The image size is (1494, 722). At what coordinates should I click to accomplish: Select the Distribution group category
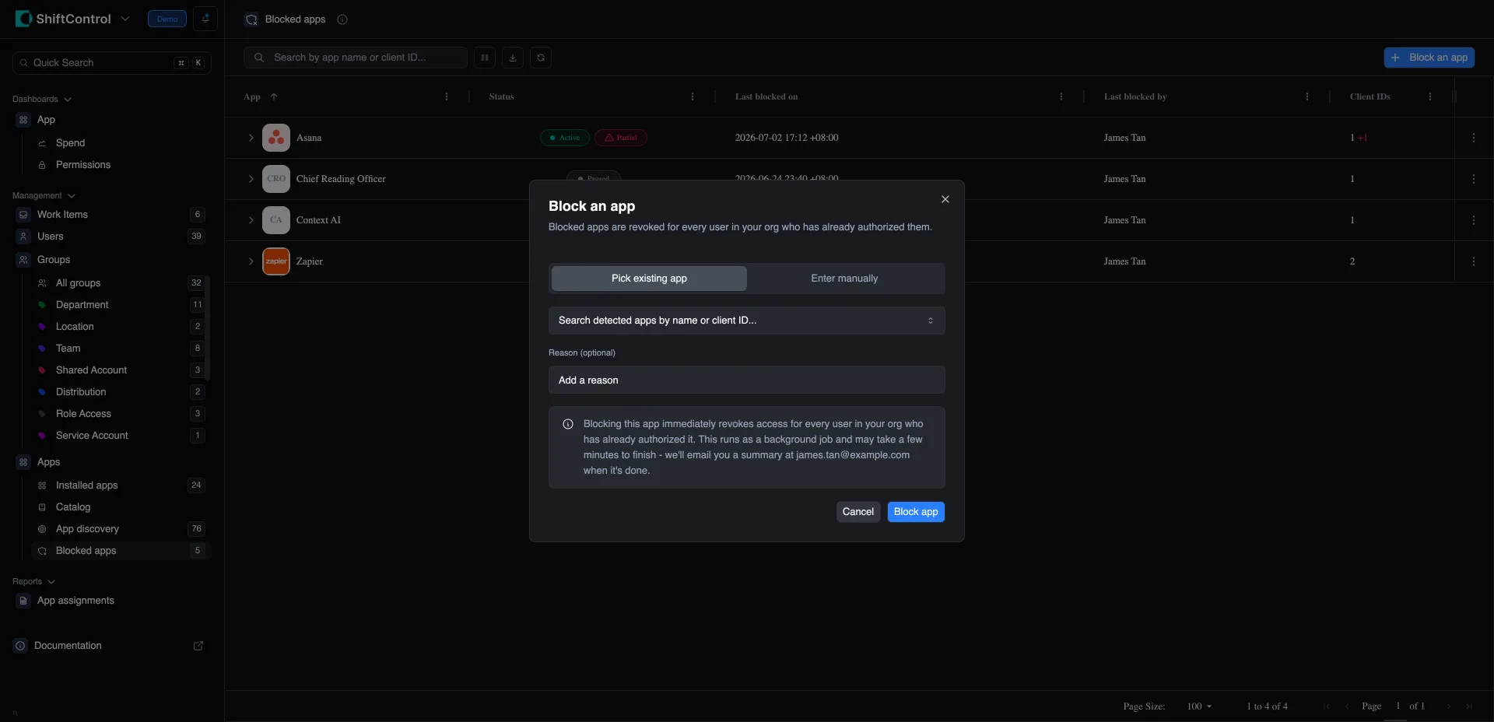[x=81, y=392]
